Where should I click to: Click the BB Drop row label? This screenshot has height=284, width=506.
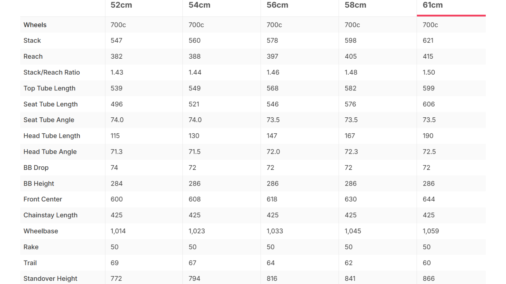pos(36,168)
